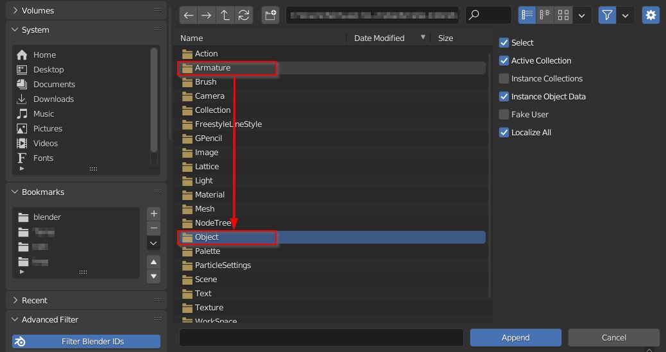Viewport: 666px width, 352px height.
Task: Navigate to parent directory
Action: [x=225, y=16]
